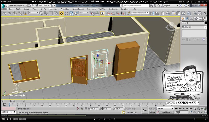
Task: Click the Render Production teapot
Action: coord(205,13)
